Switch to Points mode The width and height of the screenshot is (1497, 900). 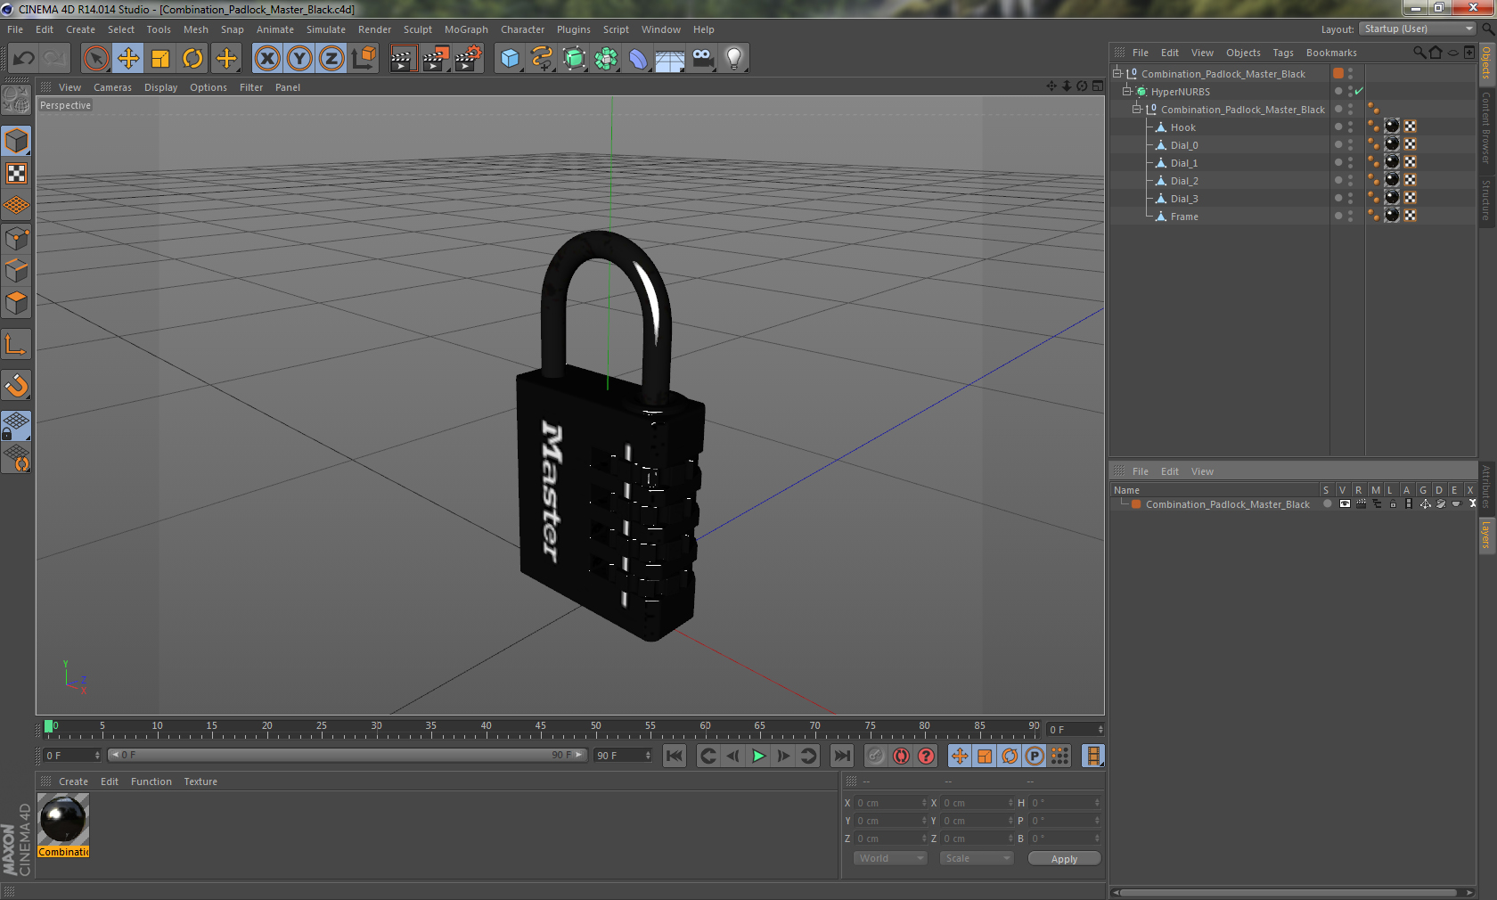tap(16, 239)
